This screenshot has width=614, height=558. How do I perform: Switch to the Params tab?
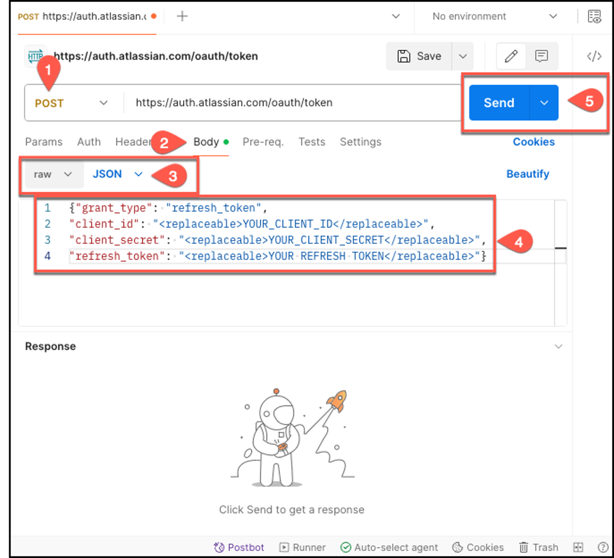(x=44, y=142)
